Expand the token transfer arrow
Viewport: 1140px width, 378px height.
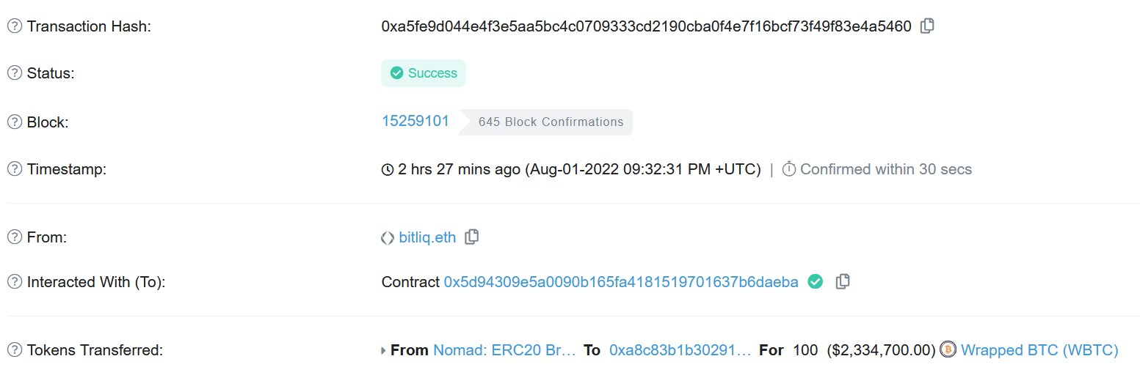point(384,351)
